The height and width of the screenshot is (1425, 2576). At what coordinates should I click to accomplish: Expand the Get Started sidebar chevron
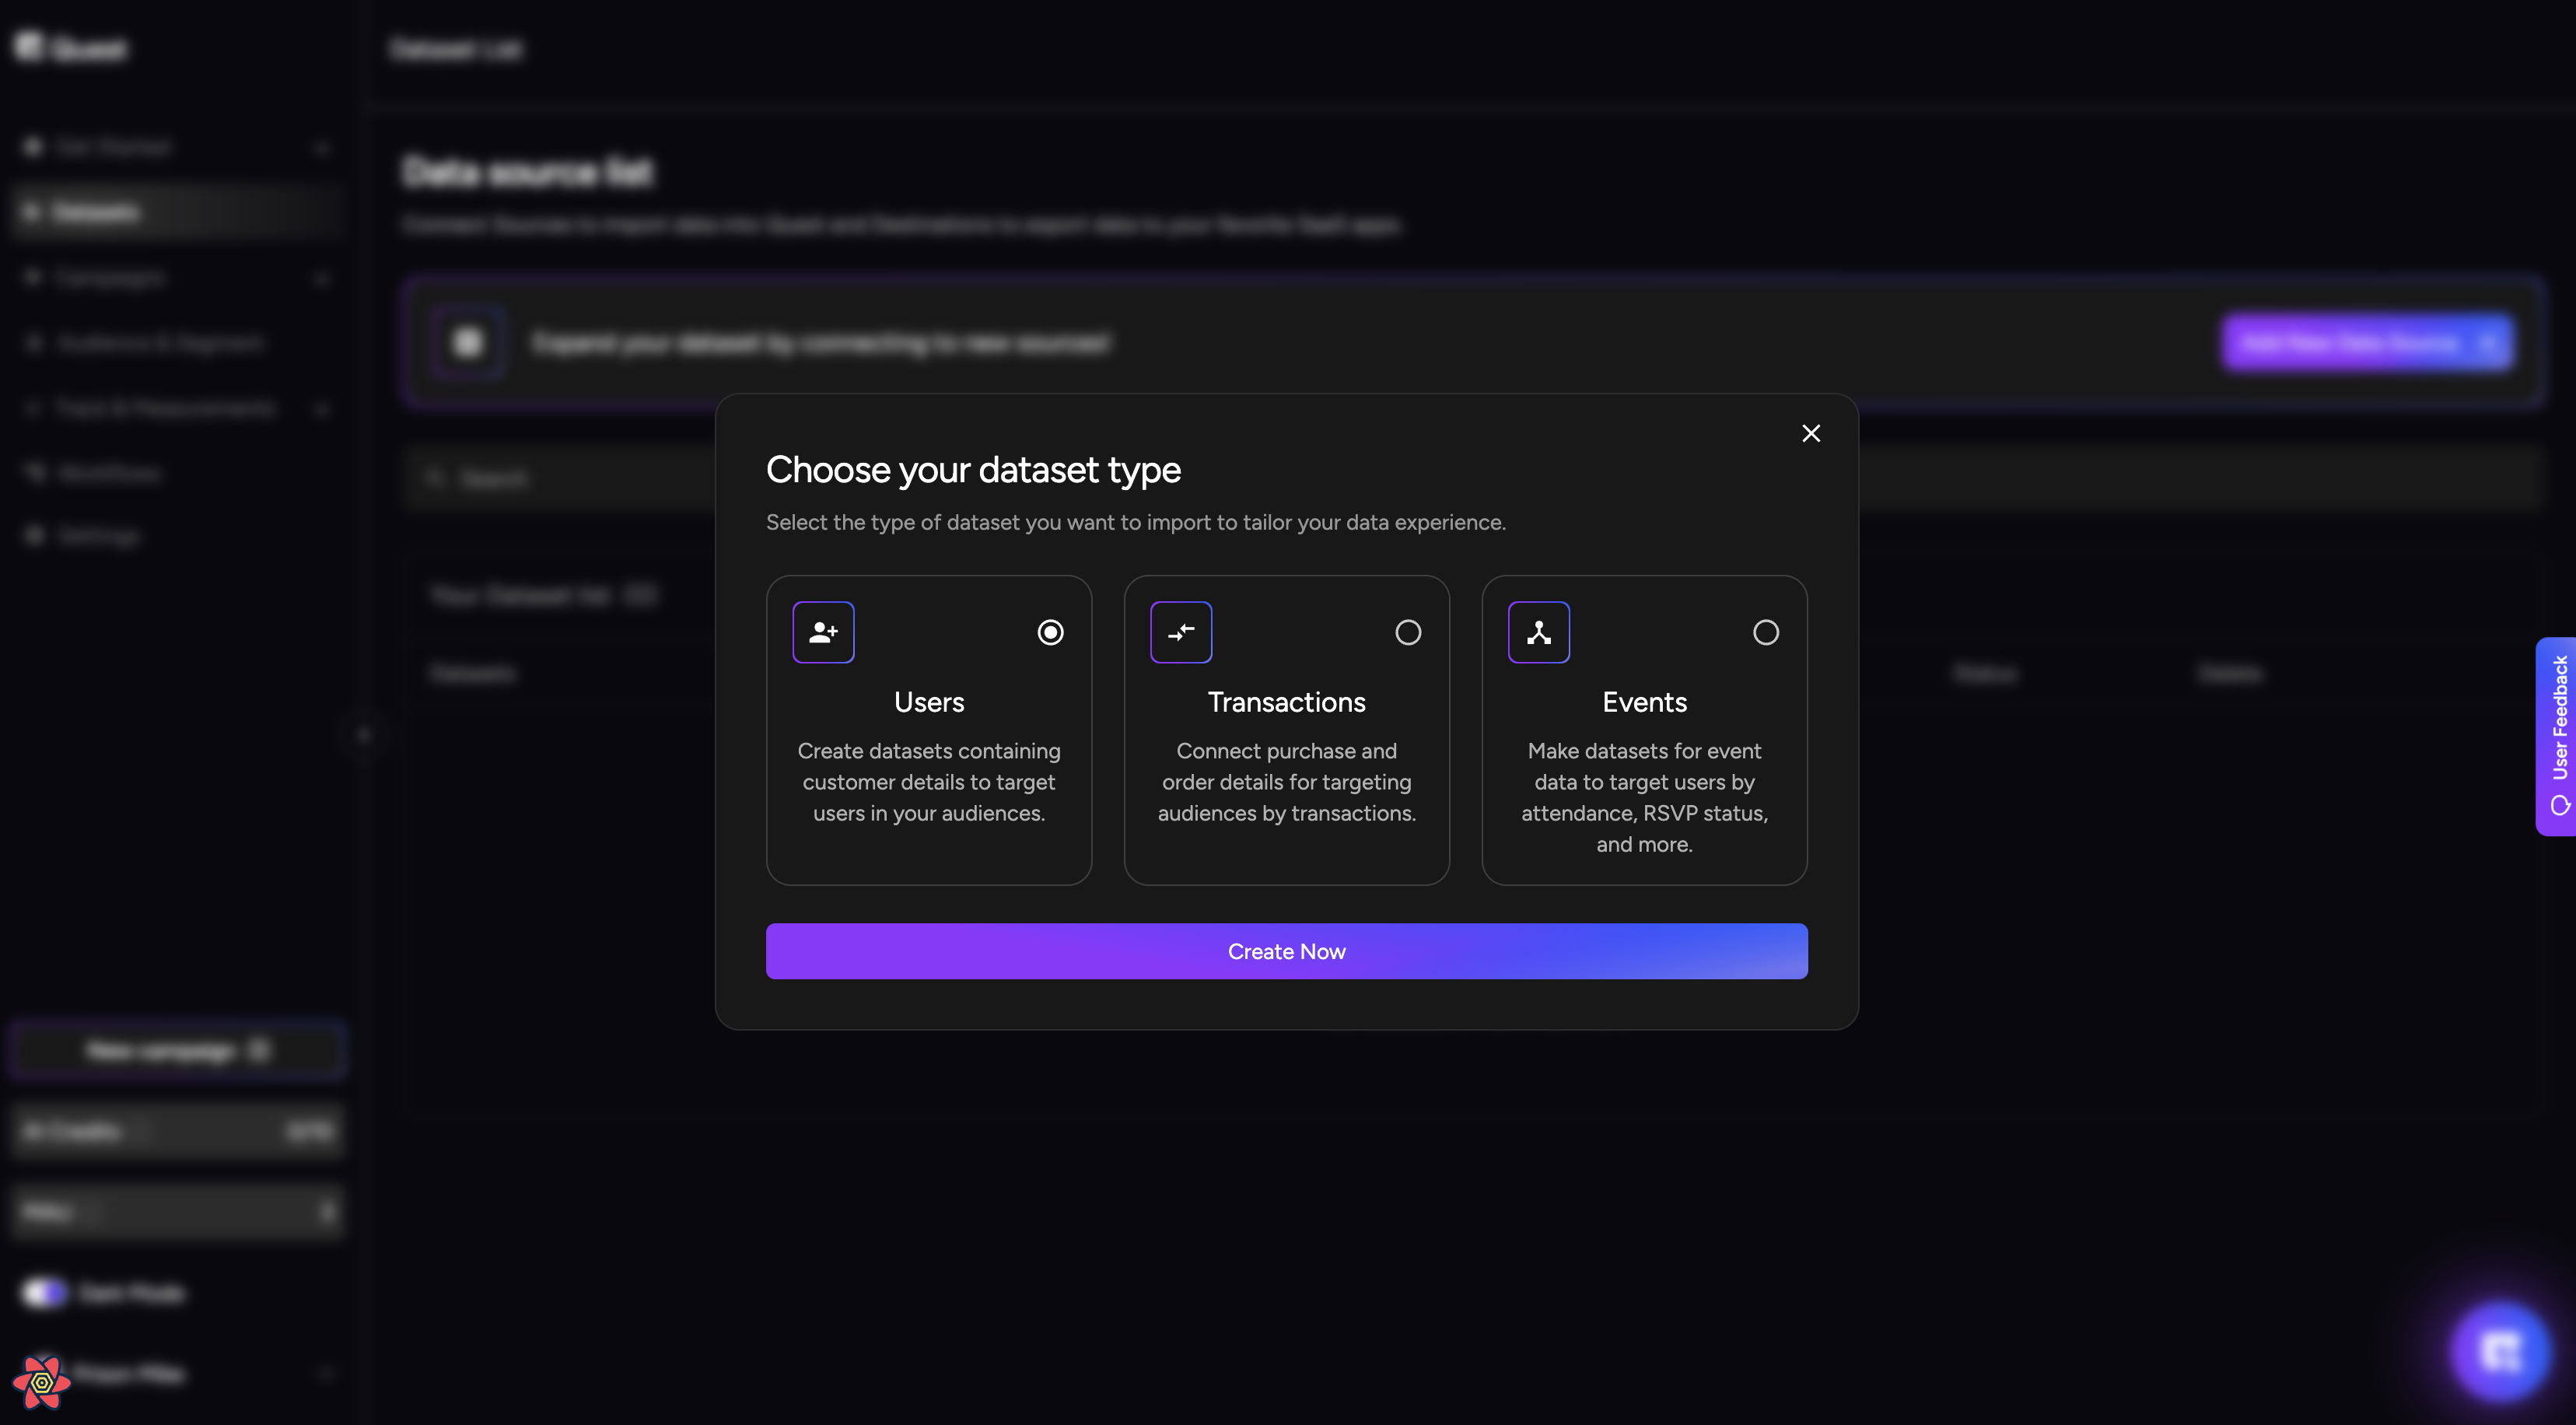point(321,148)
